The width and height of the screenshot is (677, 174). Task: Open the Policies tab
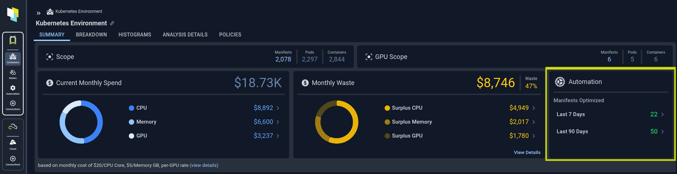(x=230, y=35)
